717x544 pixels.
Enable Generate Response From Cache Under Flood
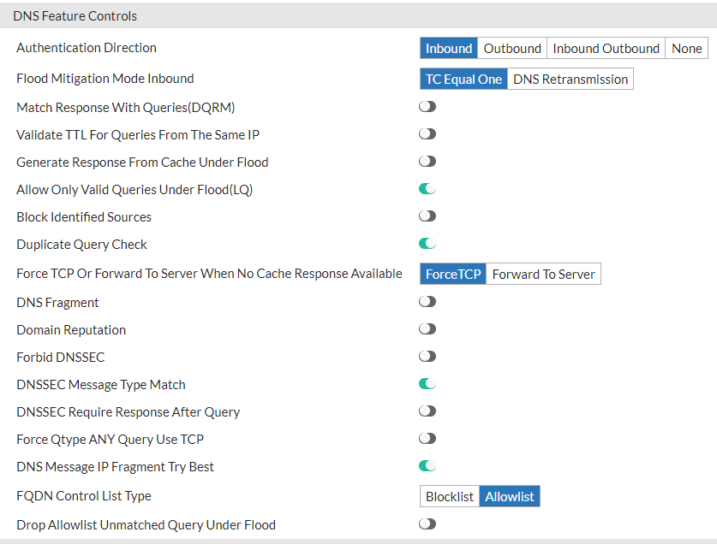click(x=427, y=161)
